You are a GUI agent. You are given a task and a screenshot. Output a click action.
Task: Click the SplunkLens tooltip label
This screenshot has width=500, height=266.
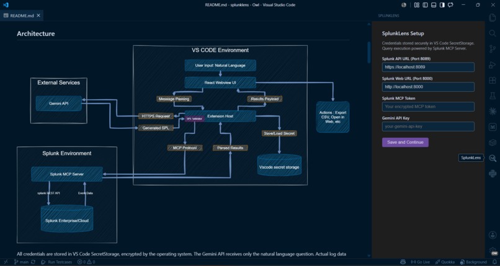pos(471,157)
